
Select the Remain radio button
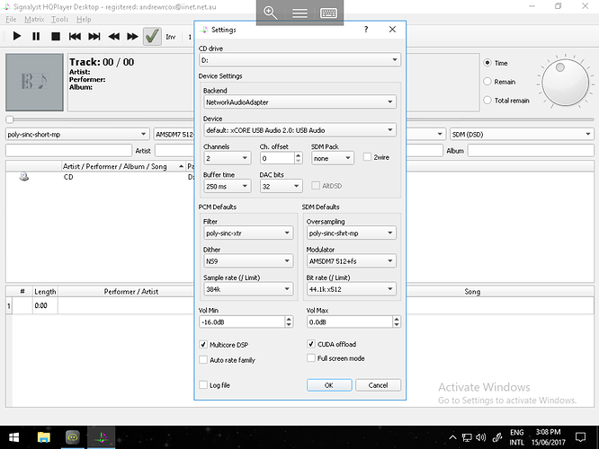487,82
